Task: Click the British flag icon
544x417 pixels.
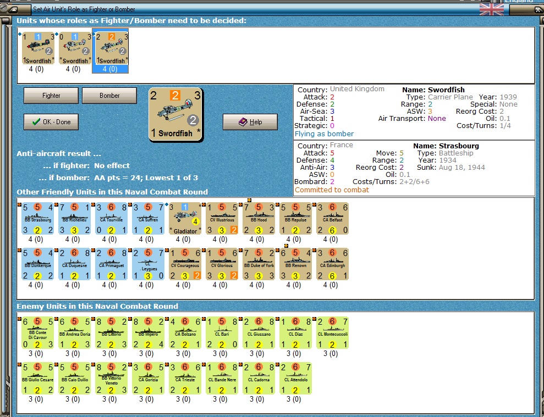Action: (x=492, y=9)
